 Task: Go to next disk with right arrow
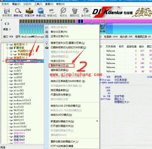(8, 24)
